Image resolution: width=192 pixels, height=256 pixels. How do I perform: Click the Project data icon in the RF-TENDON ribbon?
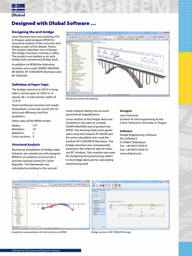click(x=103, y=186)
